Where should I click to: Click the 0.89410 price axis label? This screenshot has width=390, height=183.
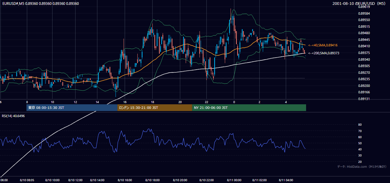click(x=363, y=46)
